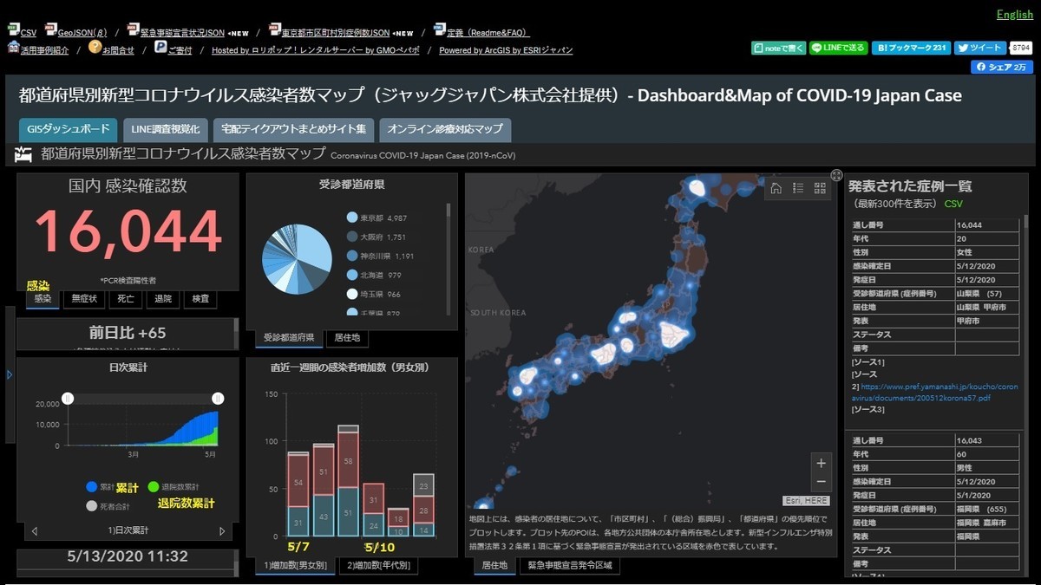Screen dimensions: 1041x585
Task: Click the 5/7 bar in weekly chart
Action: (x=299, y=492)
